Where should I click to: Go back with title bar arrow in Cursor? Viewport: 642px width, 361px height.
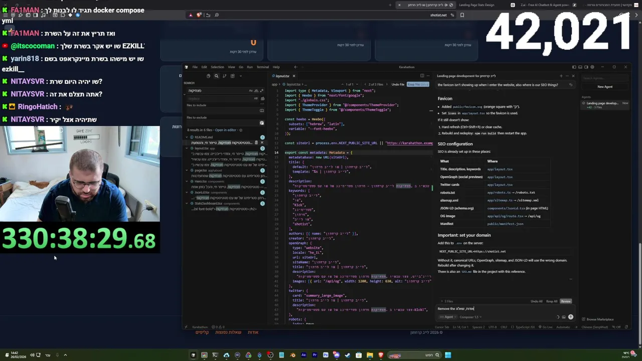tap(295, 67)
